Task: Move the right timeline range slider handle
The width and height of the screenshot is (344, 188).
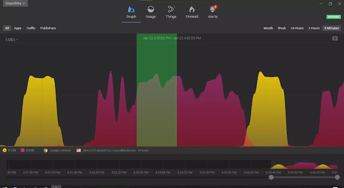Action: [337, 177]
